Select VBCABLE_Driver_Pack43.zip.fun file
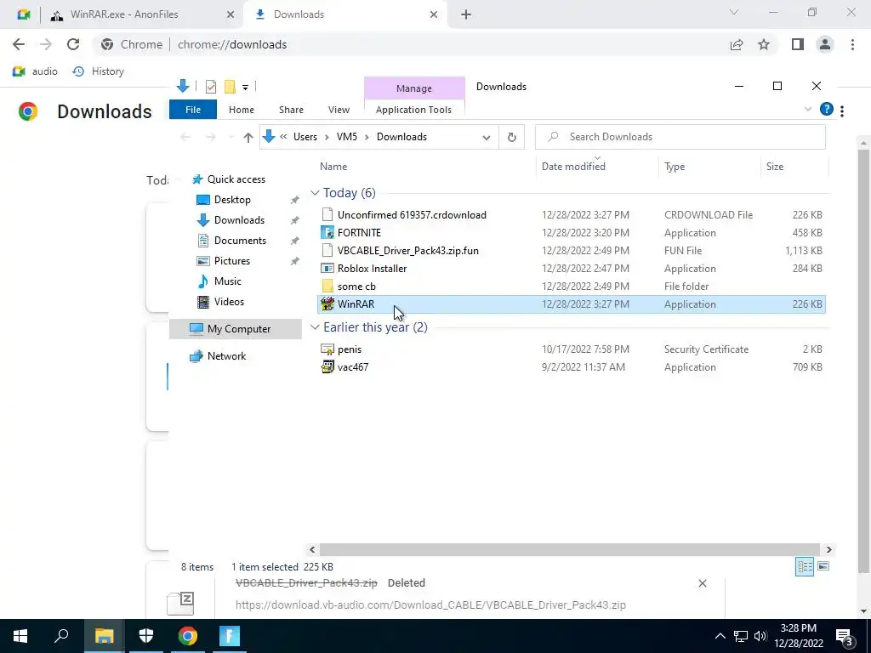871x653 pixels. point(571,251)
